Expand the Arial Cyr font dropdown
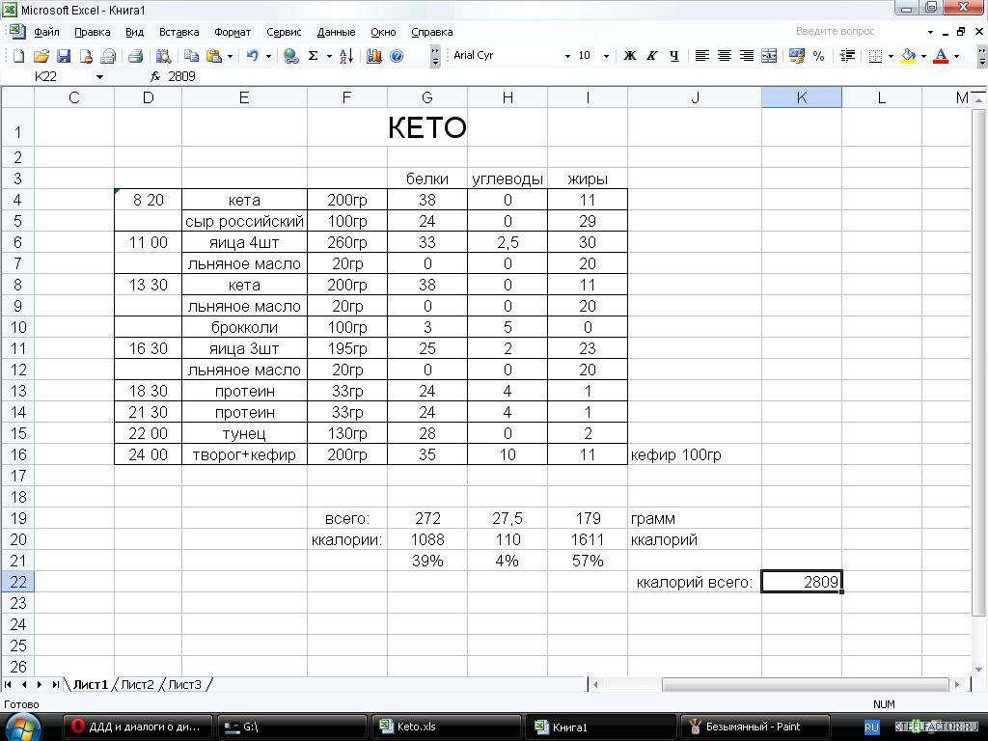Screen dimensions: 988x741 tap(567, 56)
